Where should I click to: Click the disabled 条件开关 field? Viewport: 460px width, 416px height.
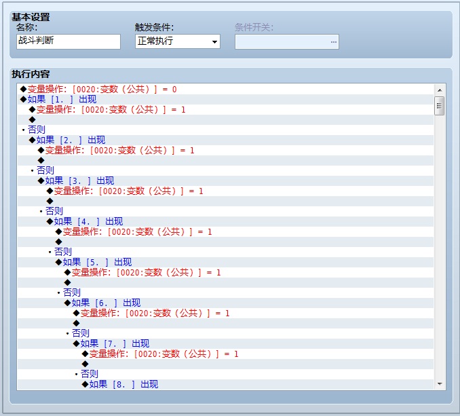point(286,41)
